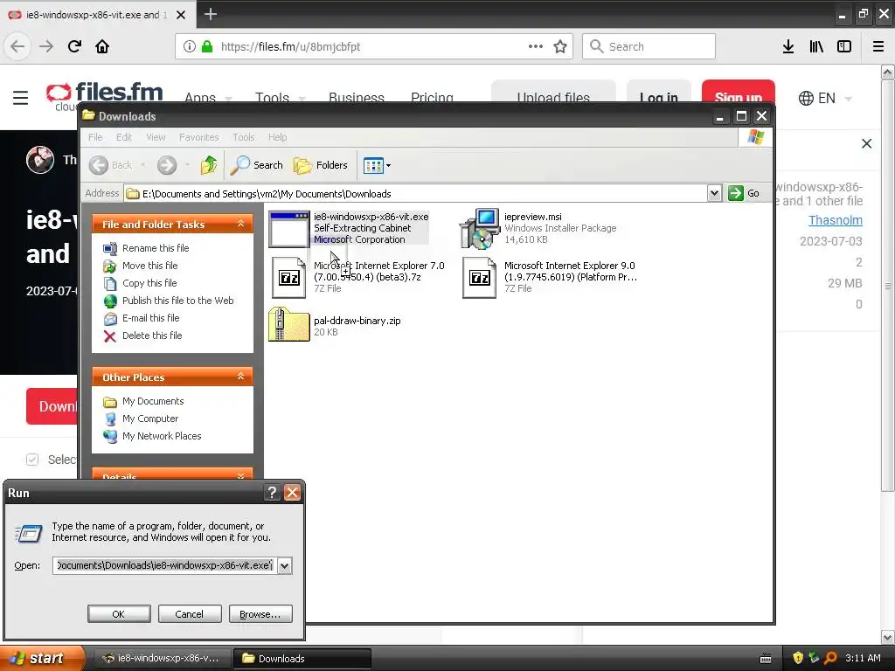
Task: Open page actions three-dot menu
Action: pos(536,46)
